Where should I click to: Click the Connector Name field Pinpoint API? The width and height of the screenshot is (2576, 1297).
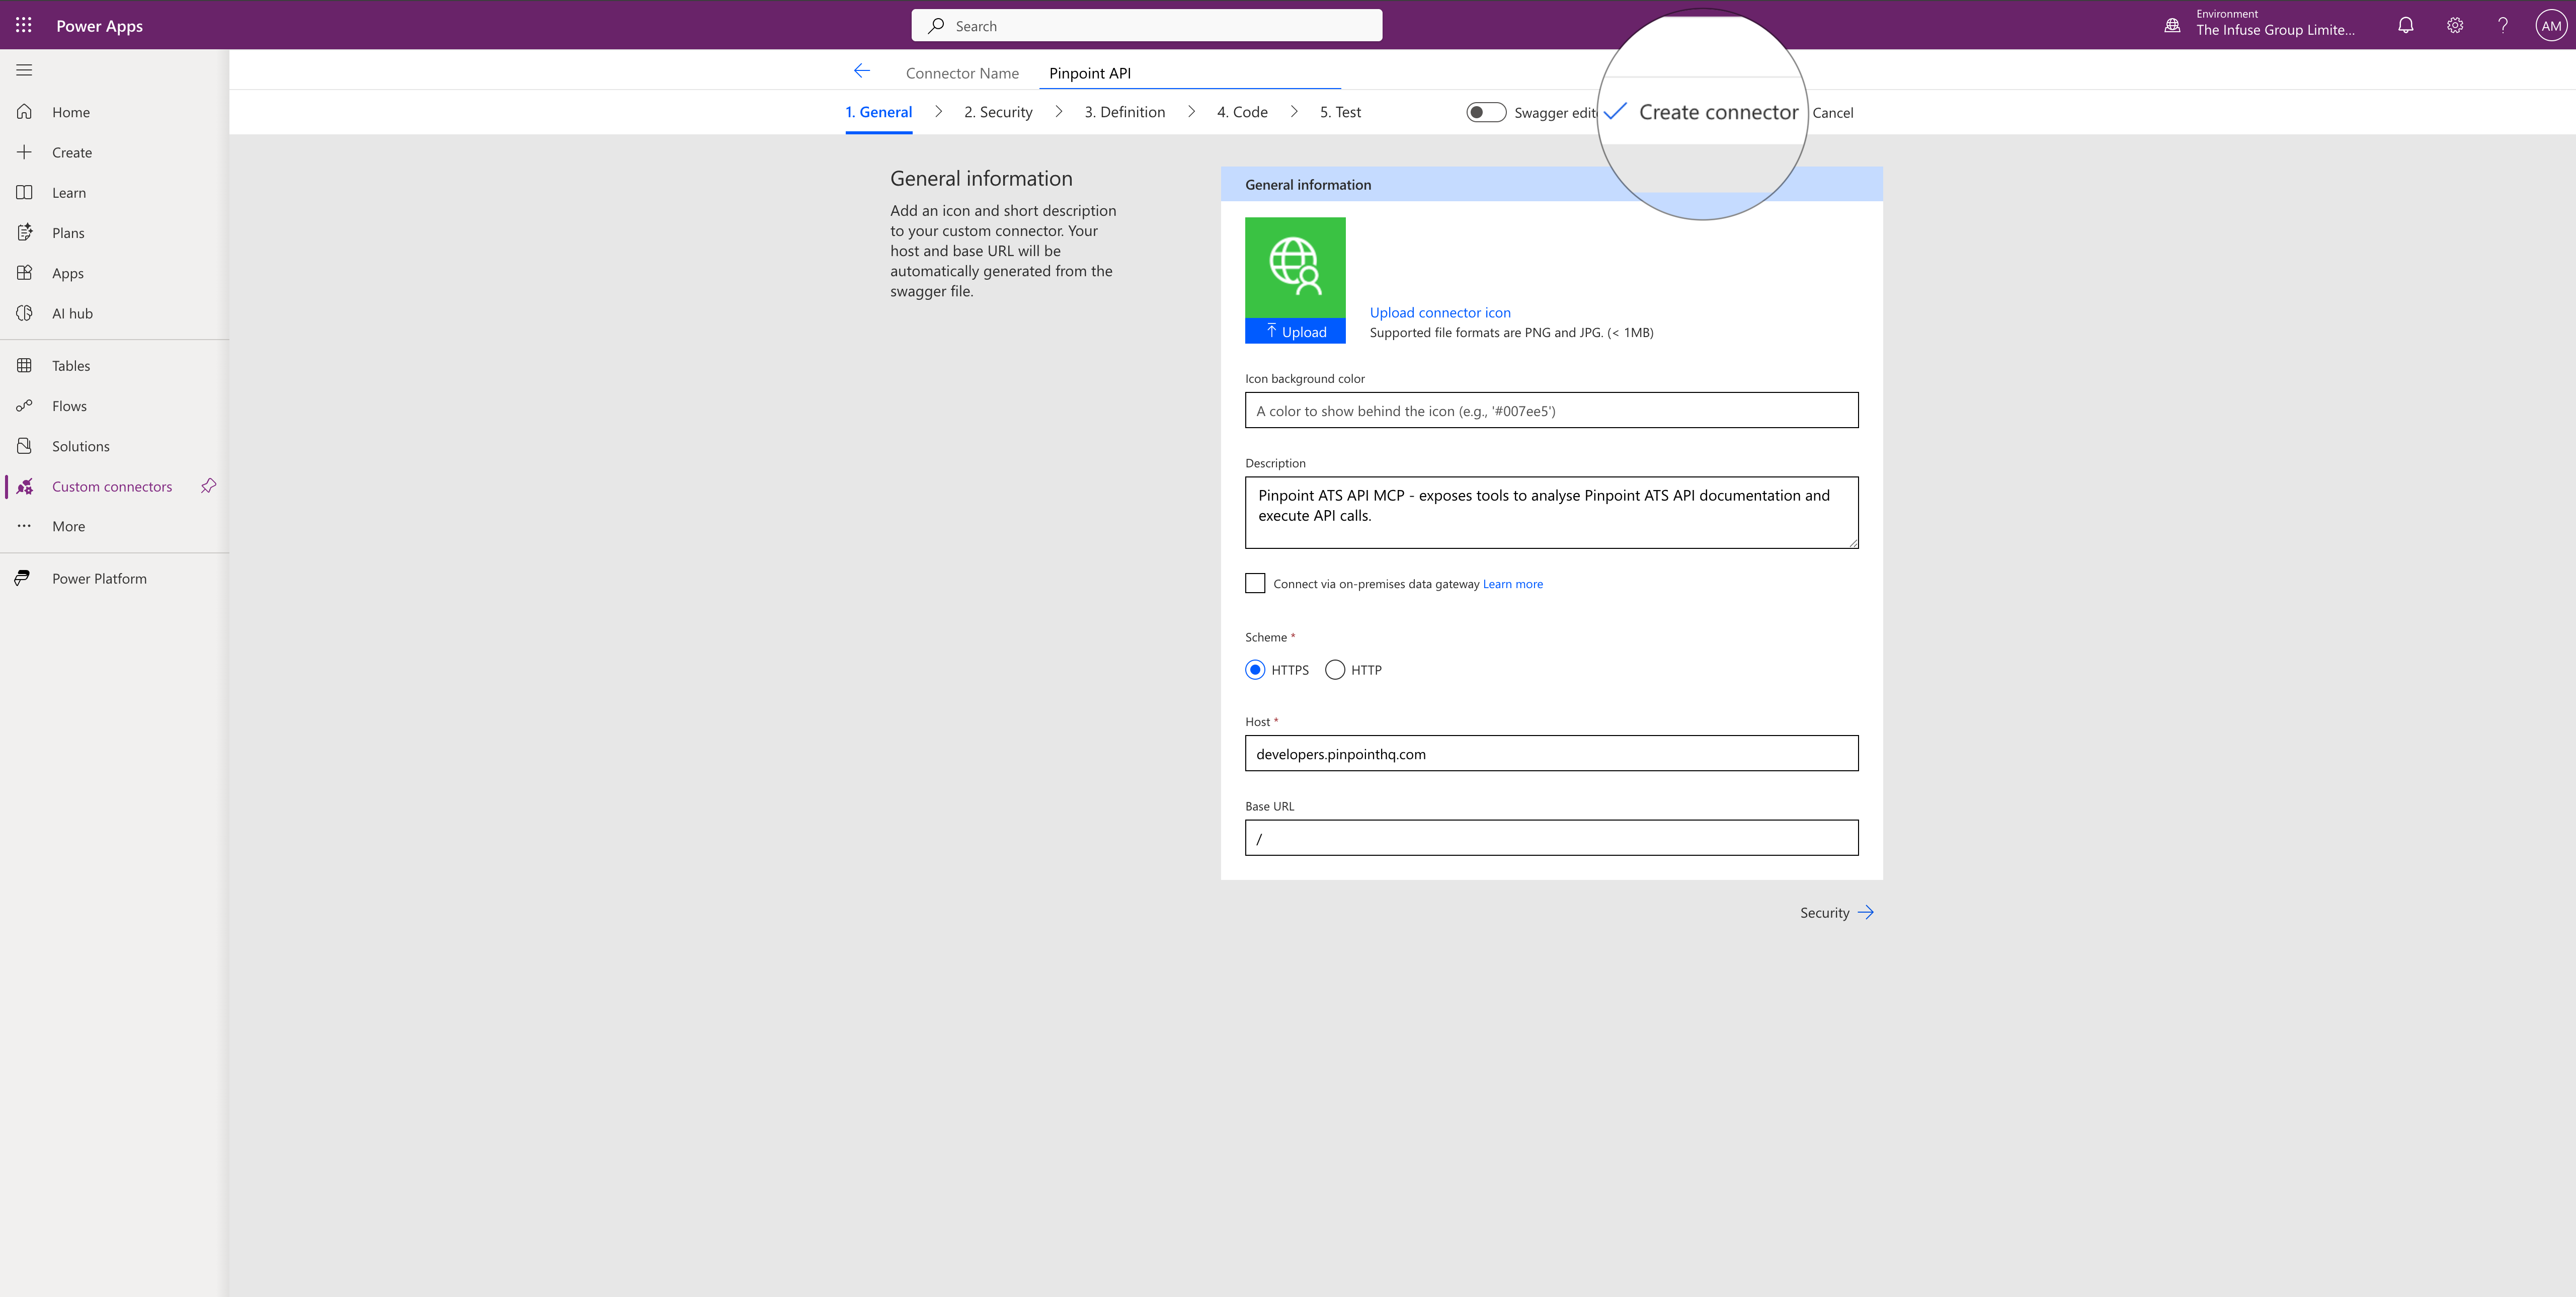[x=1189, y=73]
